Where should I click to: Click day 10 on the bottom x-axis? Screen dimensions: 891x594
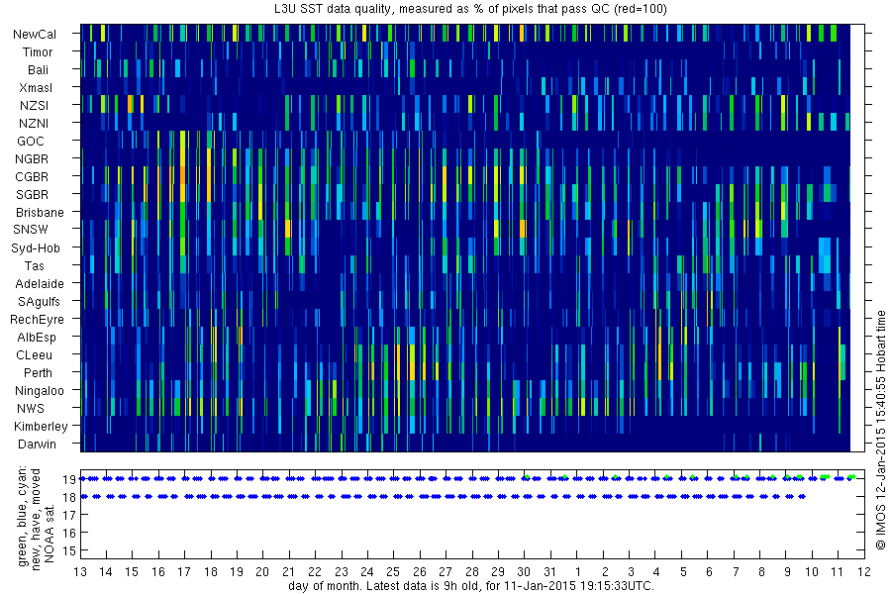tap(812, 572)
